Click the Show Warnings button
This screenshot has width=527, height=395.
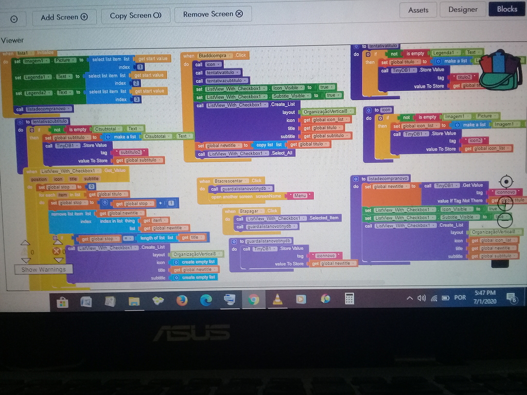tap(44, 269)
